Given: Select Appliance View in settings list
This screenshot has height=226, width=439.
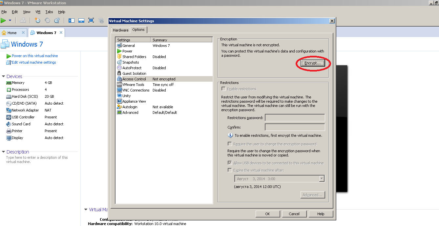Looking at the screenshot, I should coord(164,101).
